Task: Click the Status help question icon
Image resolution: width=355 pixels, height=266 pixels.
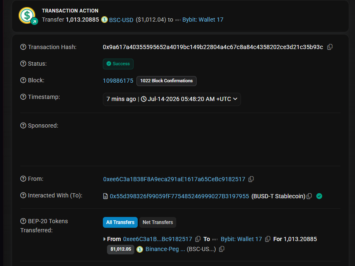Action: [x=23, y=64]
